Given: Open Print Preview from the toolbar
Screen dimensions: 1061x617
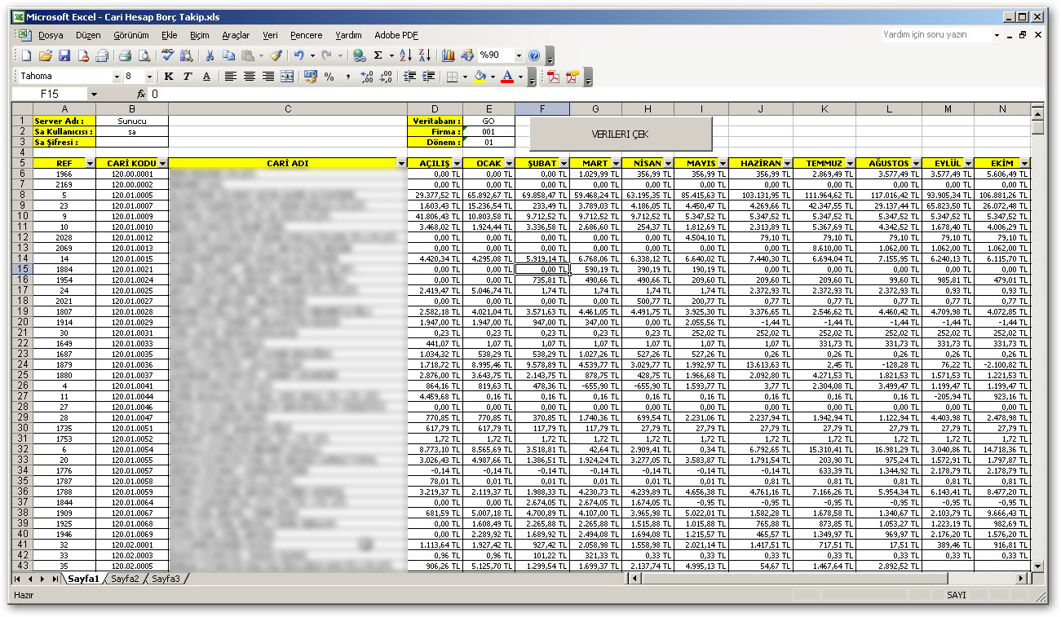Looking at the screenshot, I should click(x=144, y=55).
